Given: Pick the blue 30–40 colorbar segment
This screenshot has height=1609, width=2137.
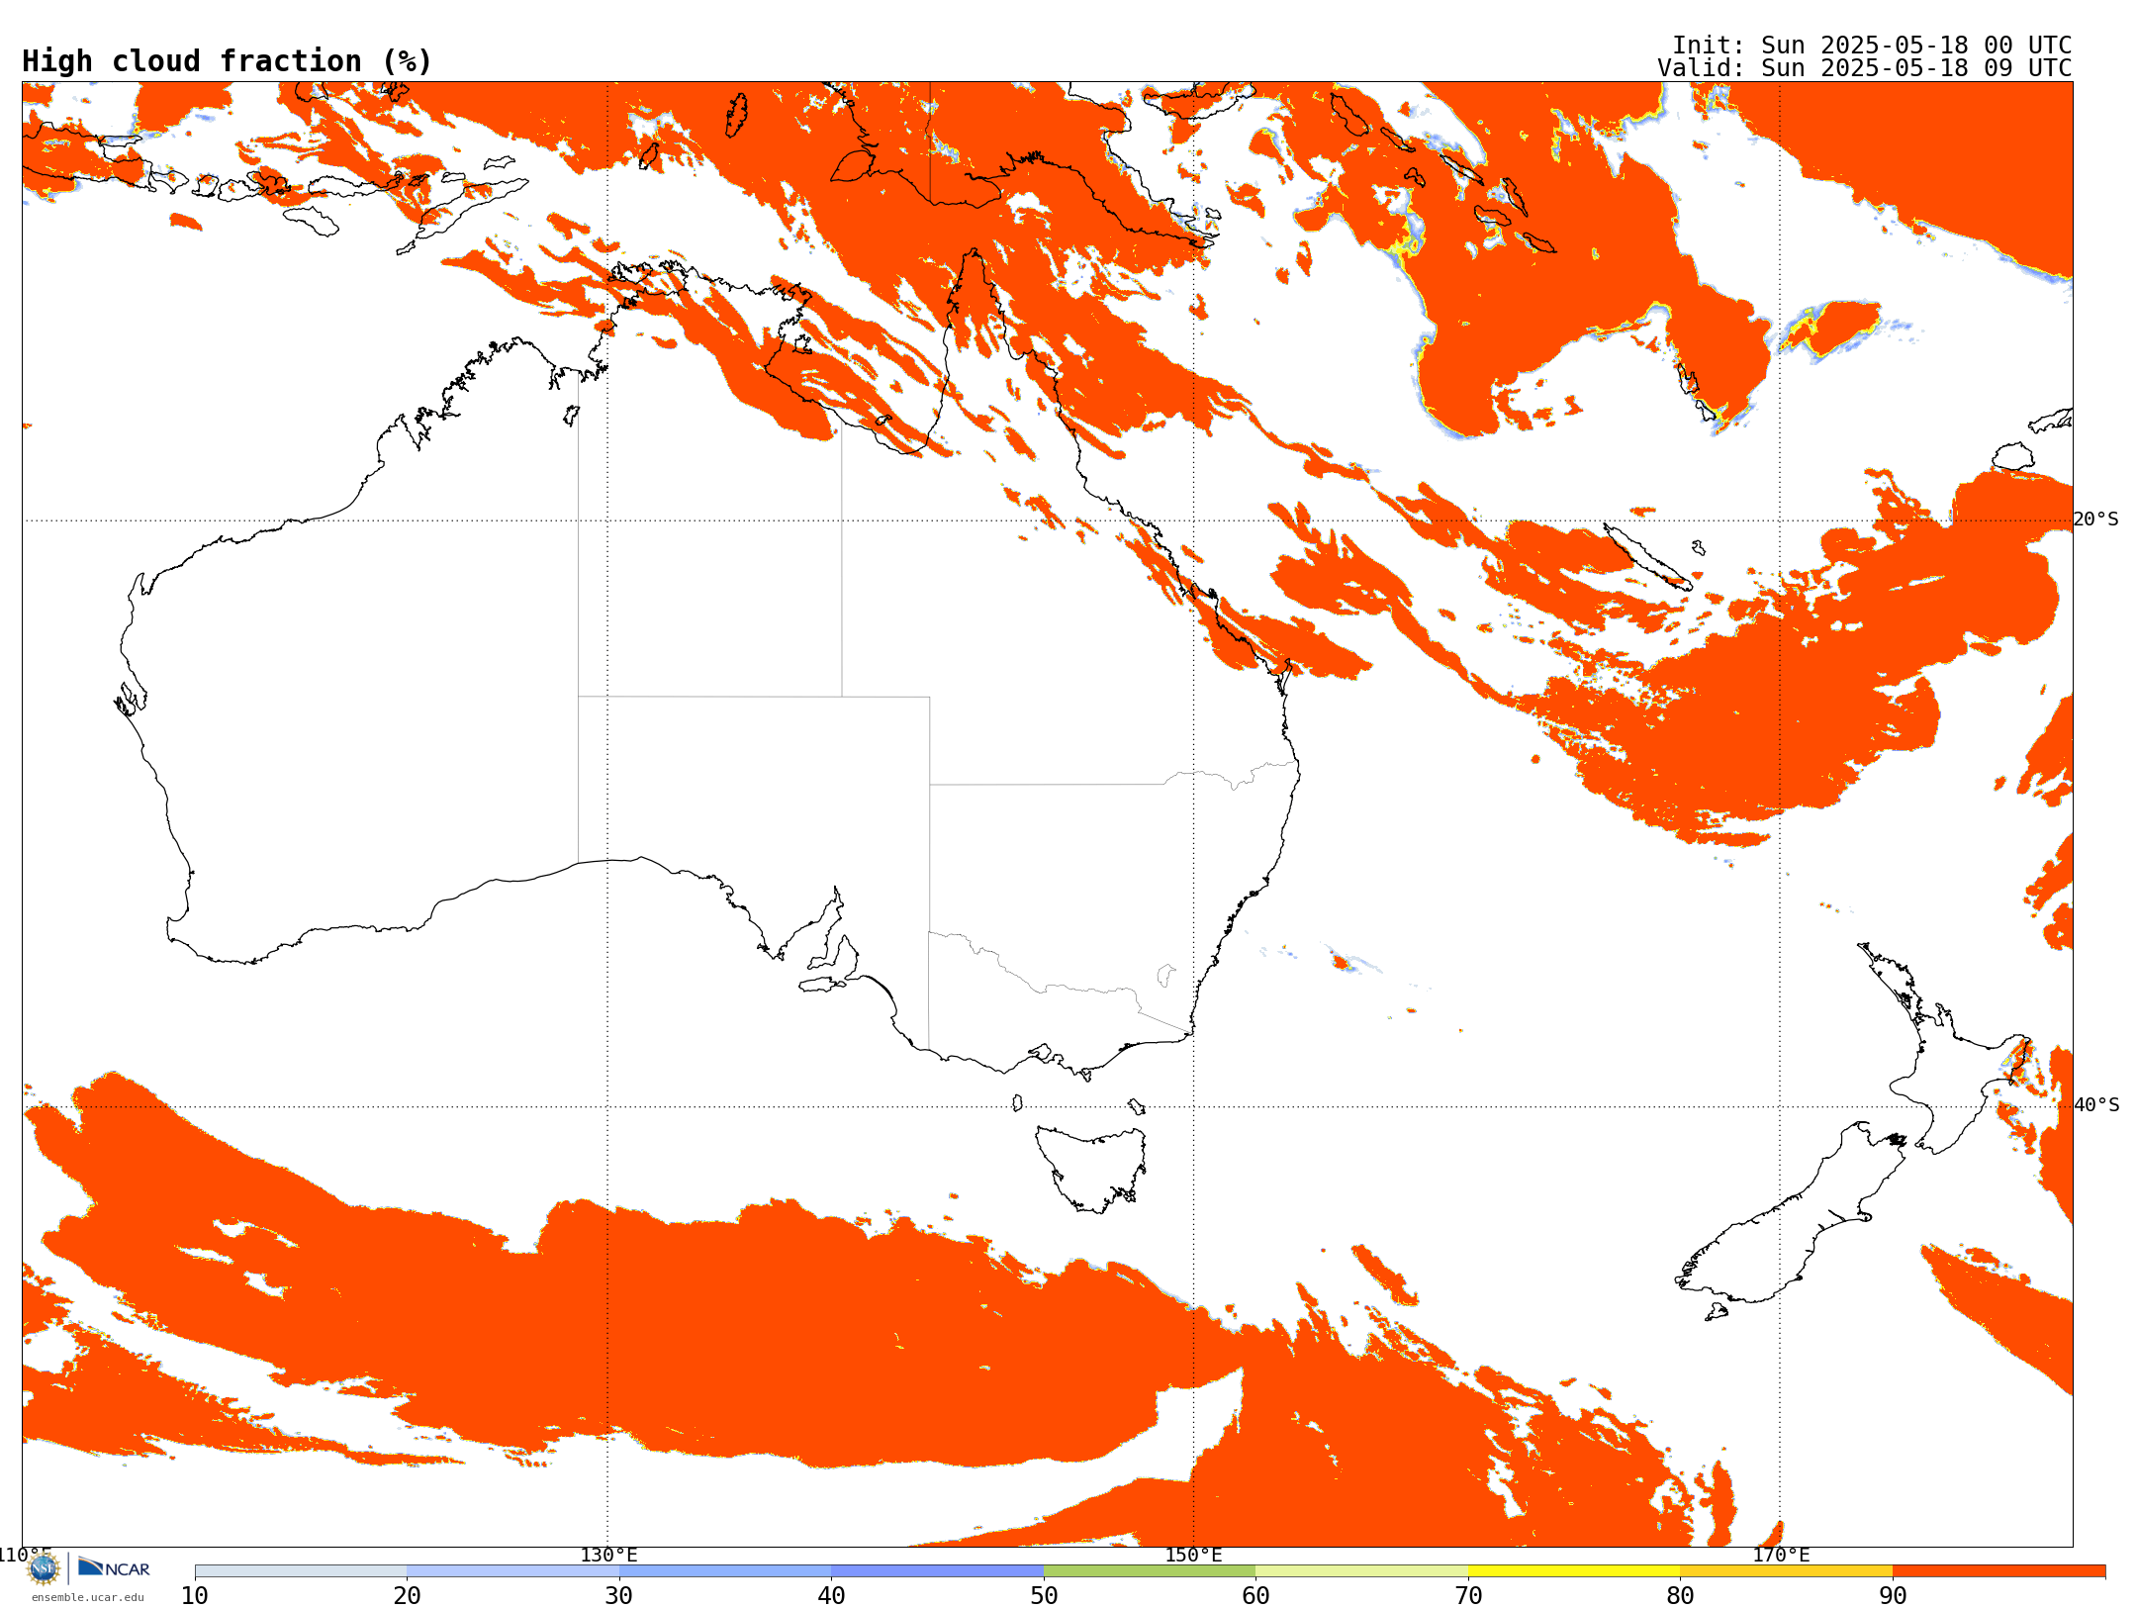Looking at the screenshot, I should (x=725, y=1571).
